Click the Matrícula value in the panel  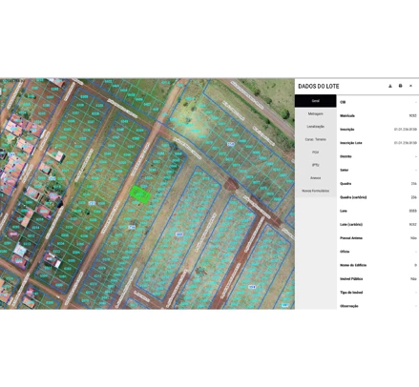(412, 115)
